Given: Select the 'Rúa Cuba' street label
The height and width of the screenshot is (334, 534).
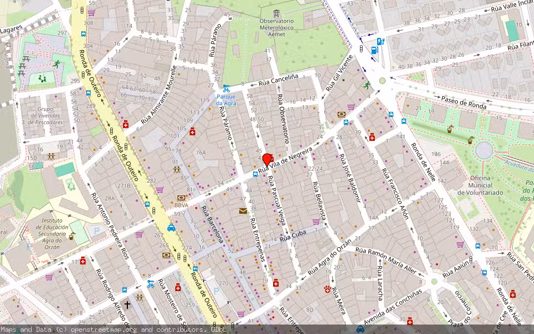Looking at the screenshot, I should click(x=293, y=235).
